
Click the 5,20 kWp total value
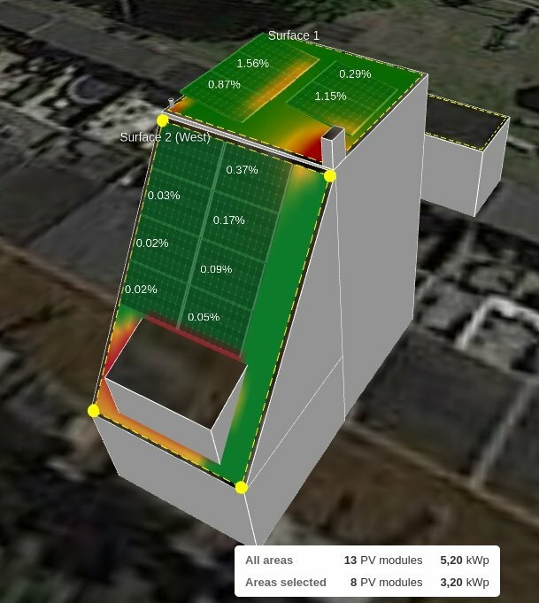click(465, 560)
